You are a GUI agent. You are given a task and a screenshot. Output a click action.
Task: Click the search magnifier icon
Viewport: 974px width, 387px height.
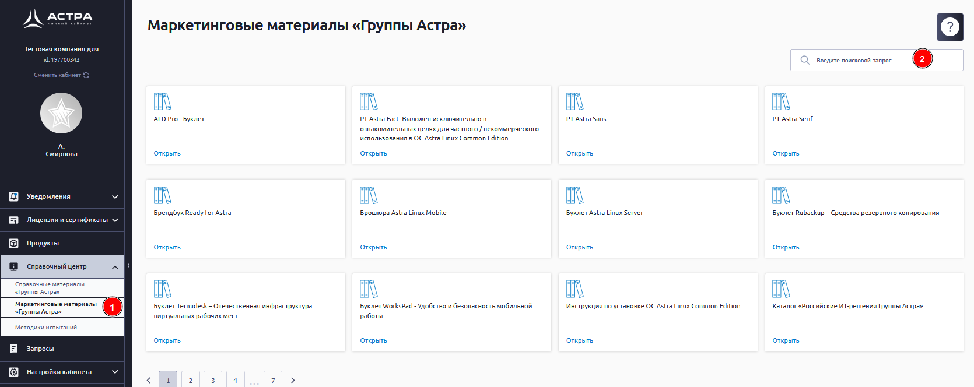click(805, 60)
